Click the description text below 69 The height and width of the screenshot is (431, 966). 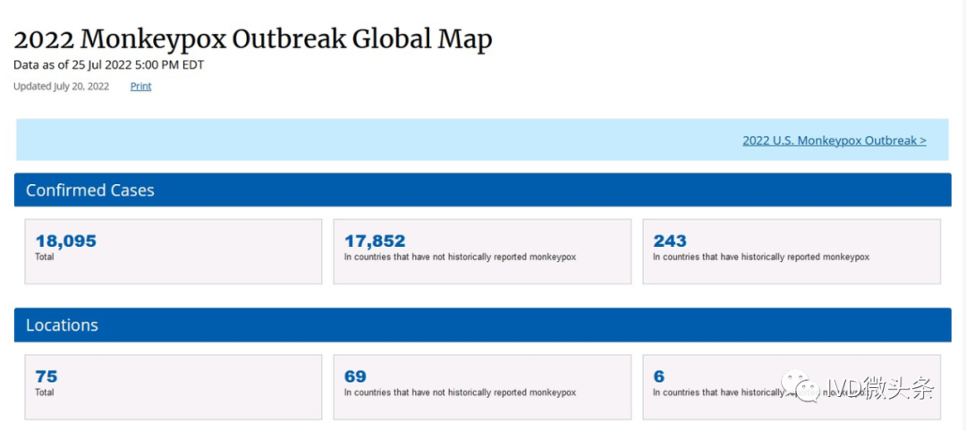460,393
